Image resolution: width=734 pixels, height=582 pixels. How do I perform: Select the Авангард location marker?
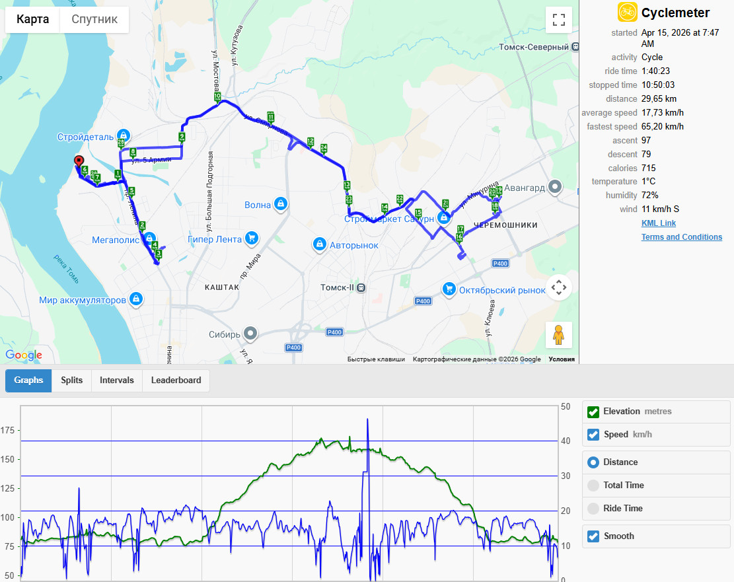pos(555,188)
